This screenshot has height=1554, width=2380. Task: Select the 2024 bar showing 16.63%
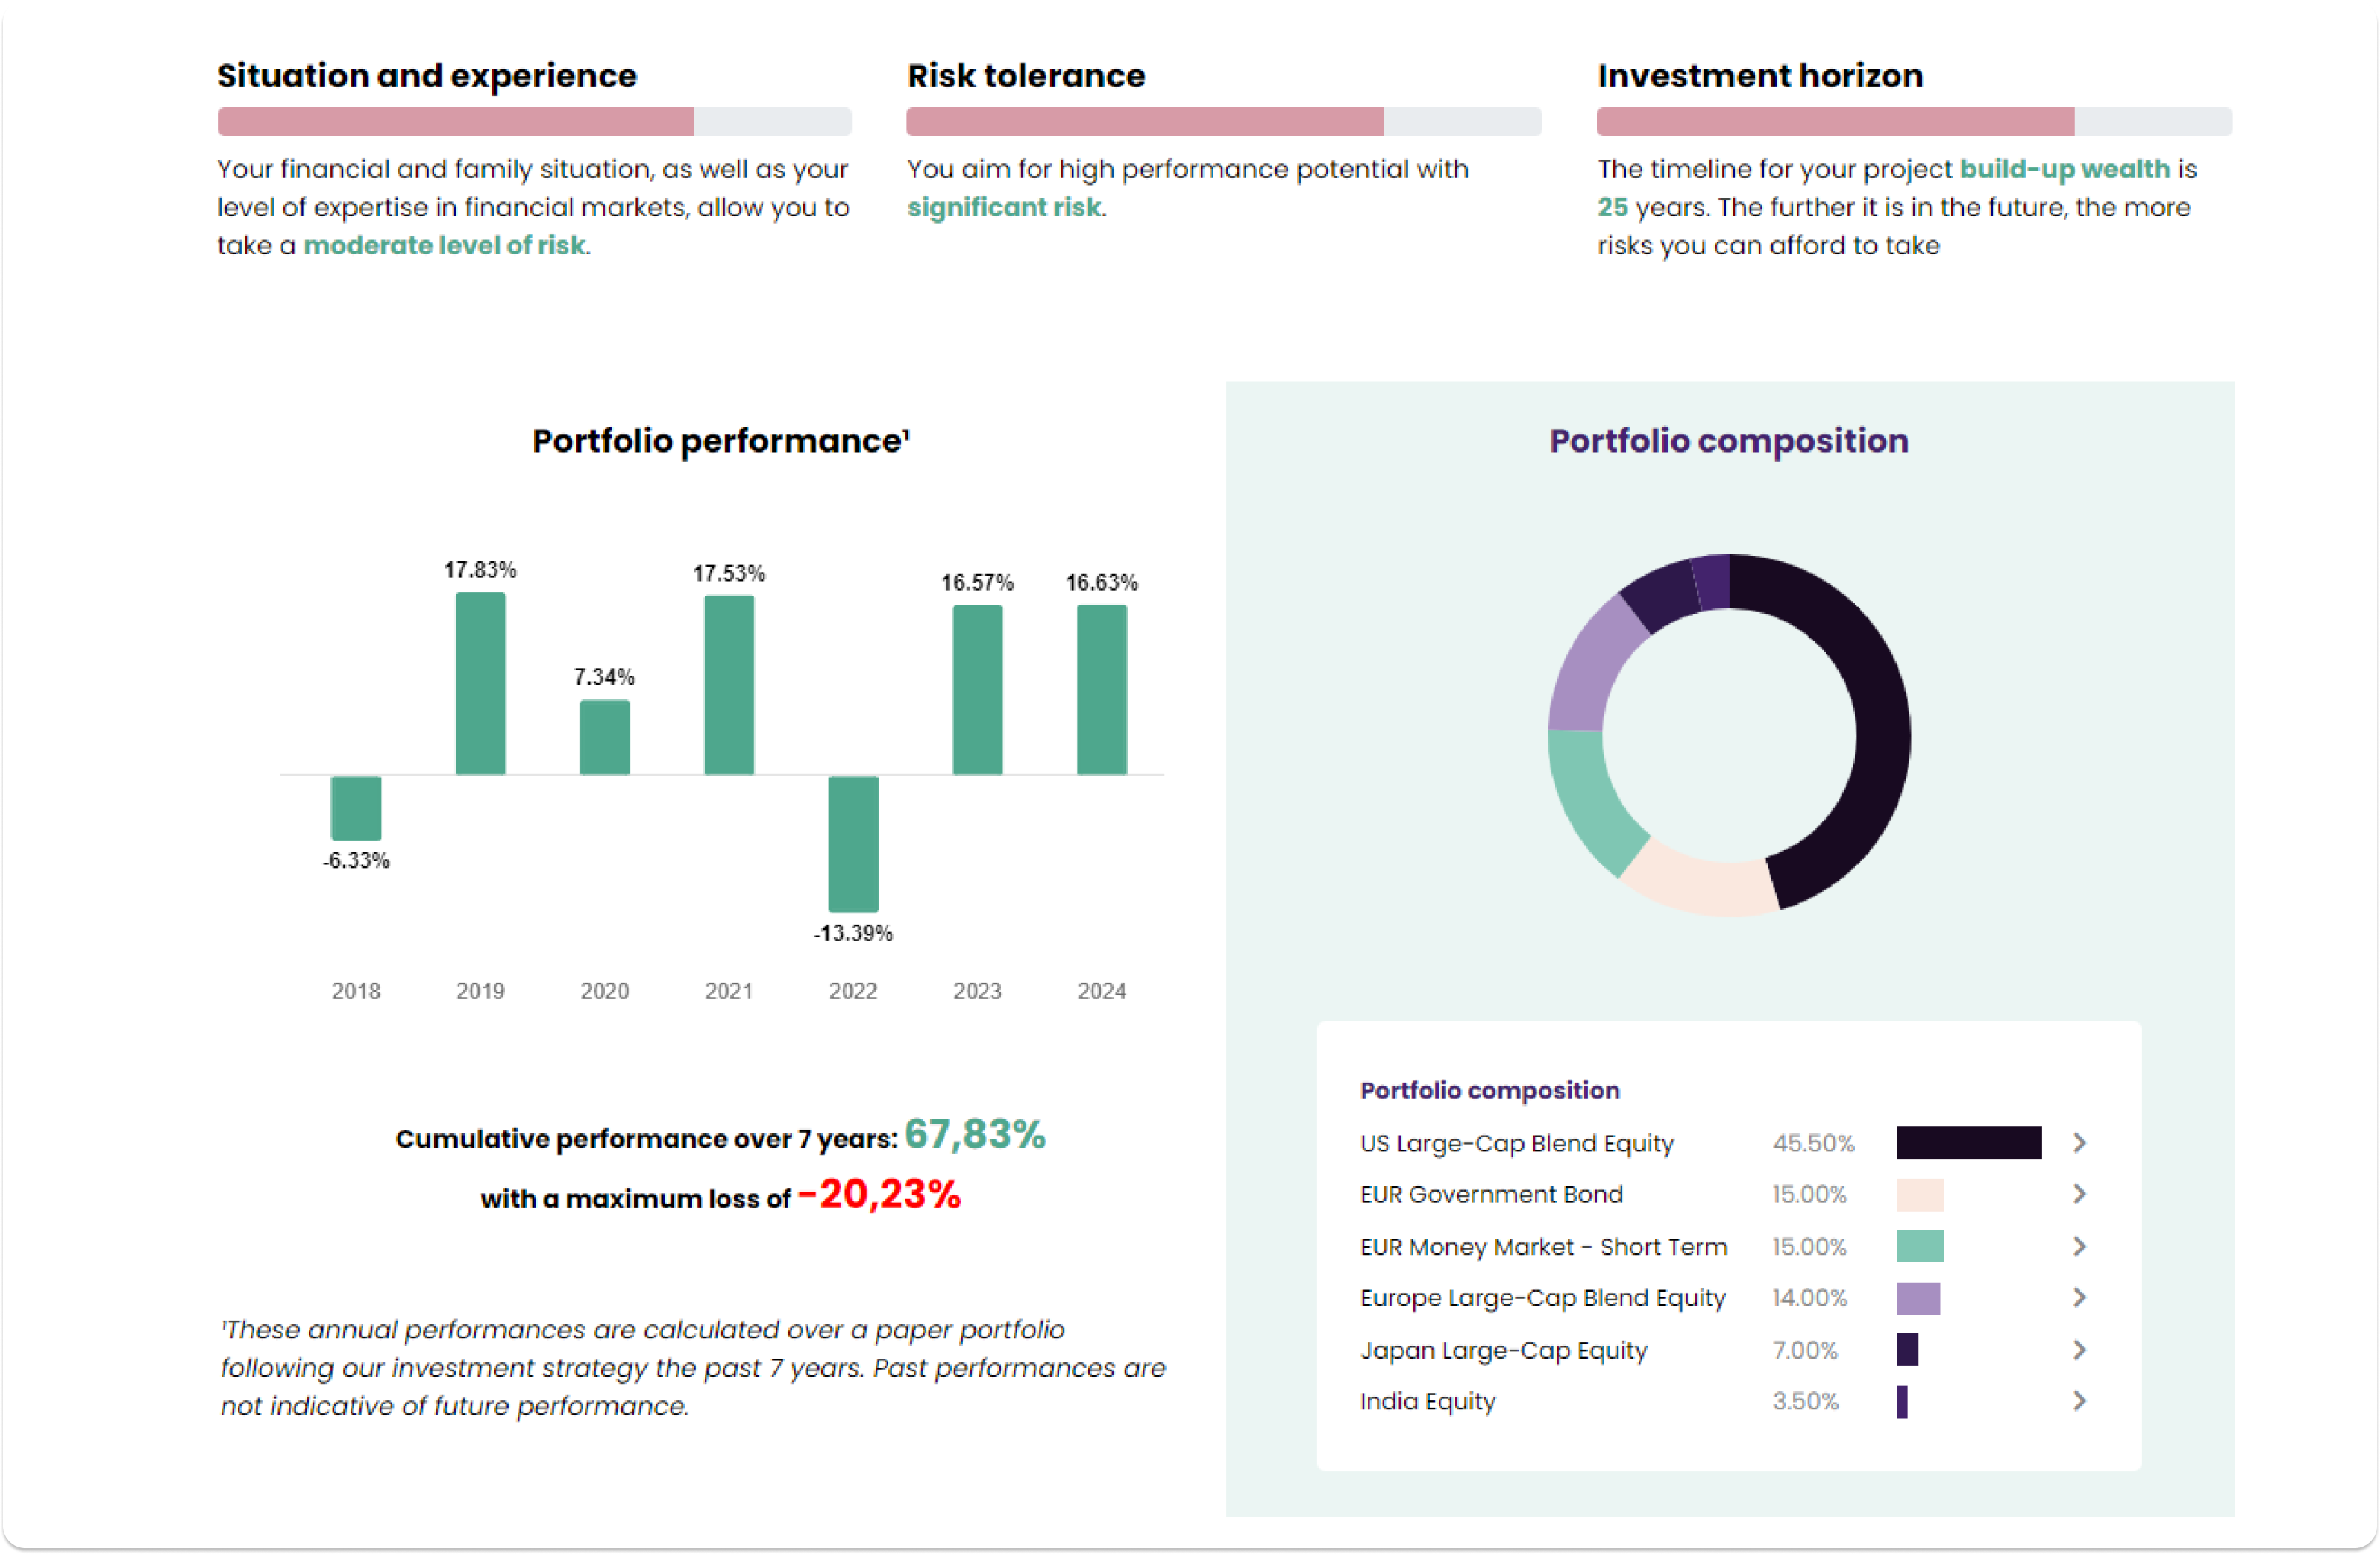1102,690
